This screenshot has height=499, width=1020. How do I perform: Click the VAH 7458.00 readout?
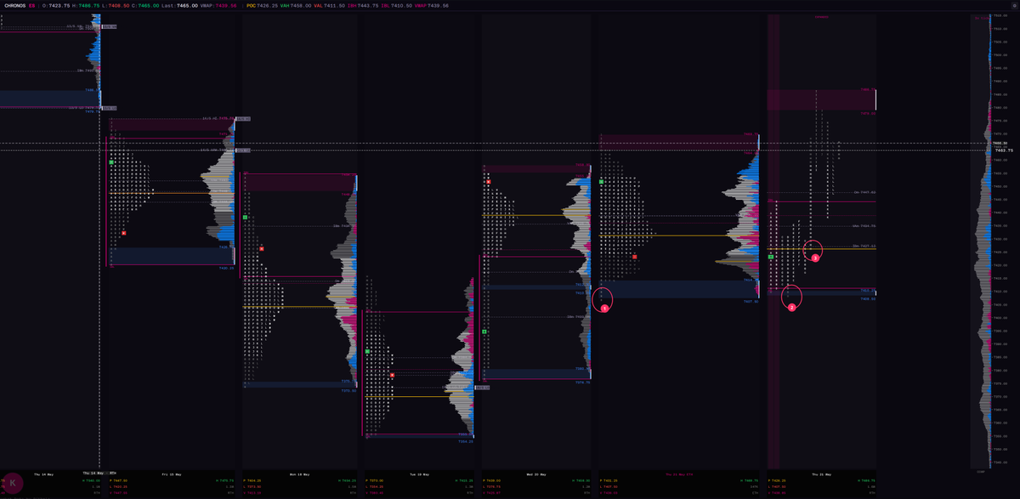pos(297,6)
